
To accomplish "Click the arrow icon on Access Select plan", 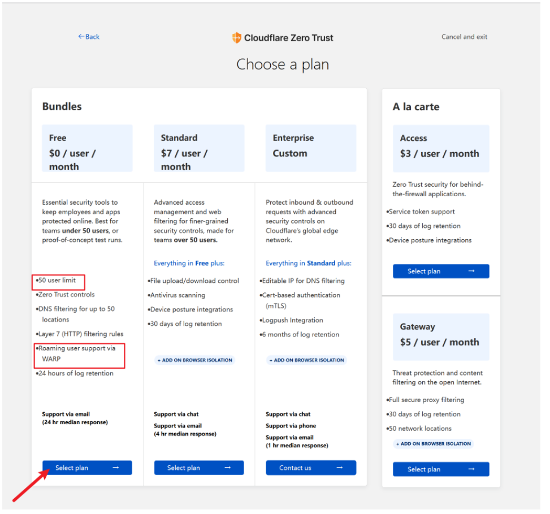I will tap(472, 271).
